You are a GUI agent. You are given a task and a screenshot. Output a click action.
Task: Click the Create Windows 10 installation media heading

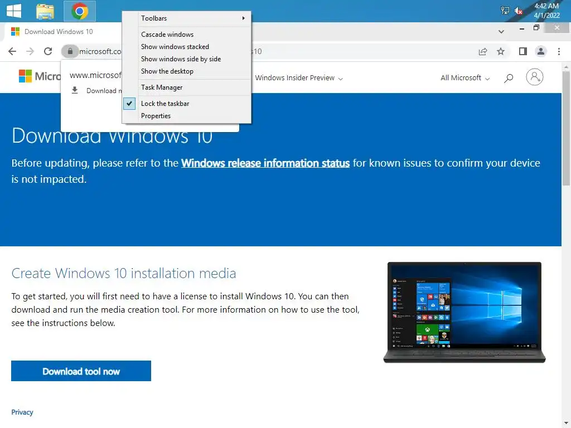(124, 273)
